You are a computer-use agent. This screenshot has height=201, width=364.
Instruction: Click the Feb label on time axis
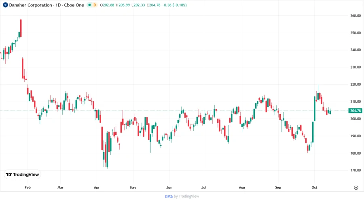click(x=28, y=188)
